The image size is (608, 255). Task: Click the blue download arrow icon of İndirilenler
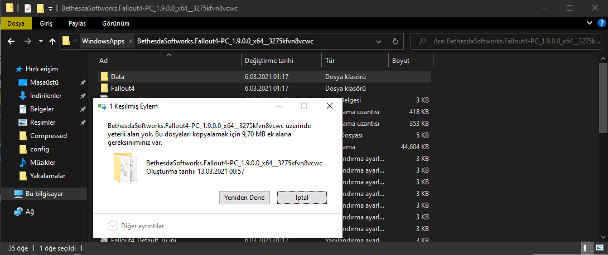click(23, 96)
